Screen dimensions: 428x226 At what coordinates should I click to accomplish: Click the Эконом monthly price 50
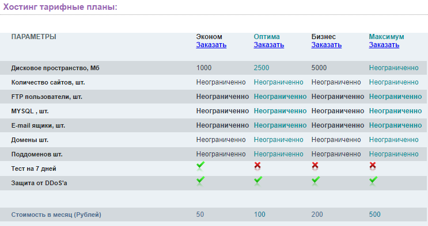tap(200, 214)
